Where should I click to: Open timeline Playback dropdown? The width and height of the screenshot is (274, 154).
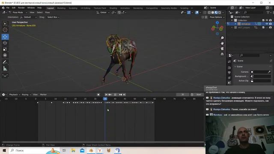click(15, 95)
